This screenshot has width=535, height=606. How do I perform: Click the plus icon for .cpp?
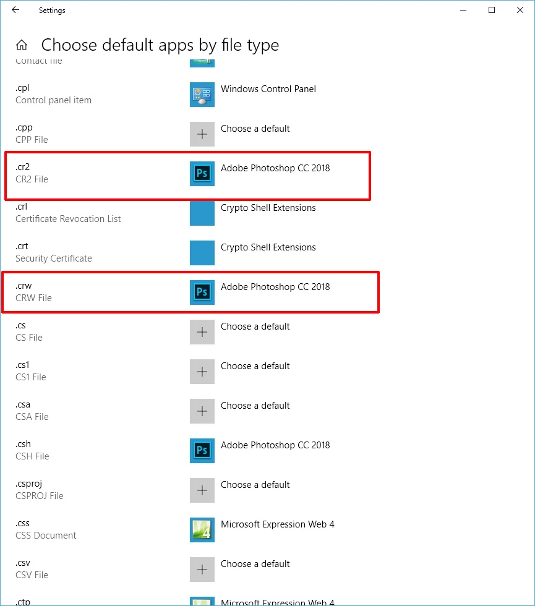coord(202,134)
